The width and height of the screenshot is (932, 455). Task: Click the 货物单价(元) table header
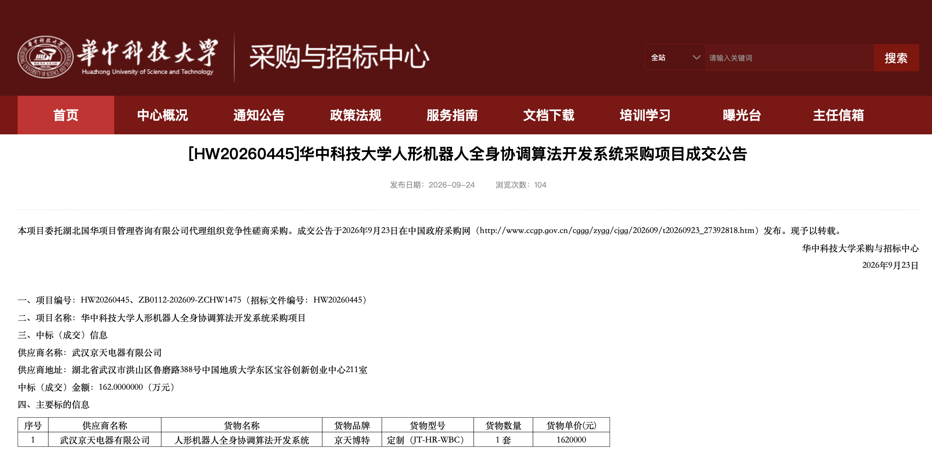click(571, 425)
